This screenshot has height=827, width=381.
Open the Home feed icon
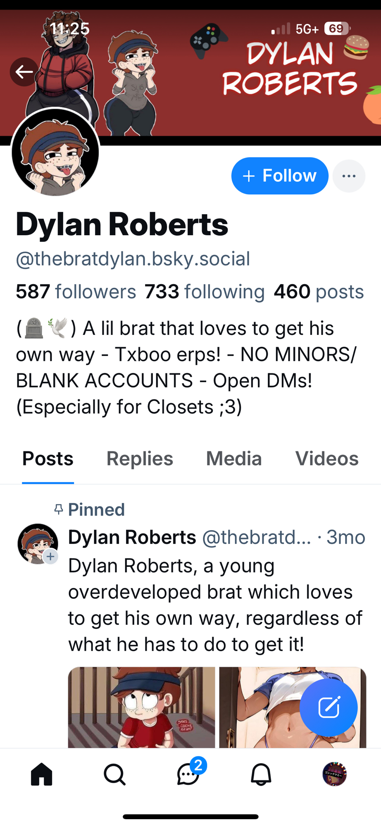[x=42, y=774]
